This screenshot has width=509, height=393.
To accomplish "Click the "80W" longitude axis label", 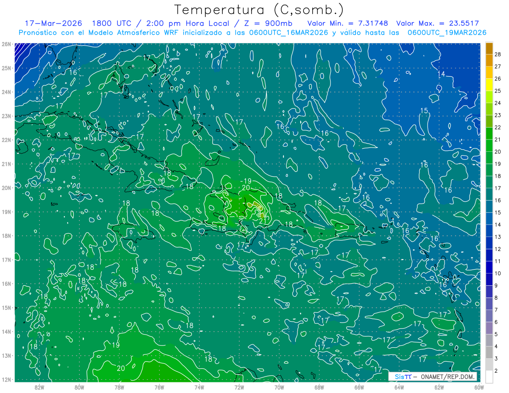I will pos(79,387).
